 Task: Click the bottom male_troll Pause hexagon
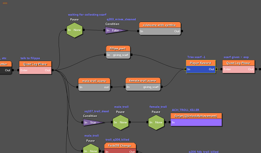[91, 149]
